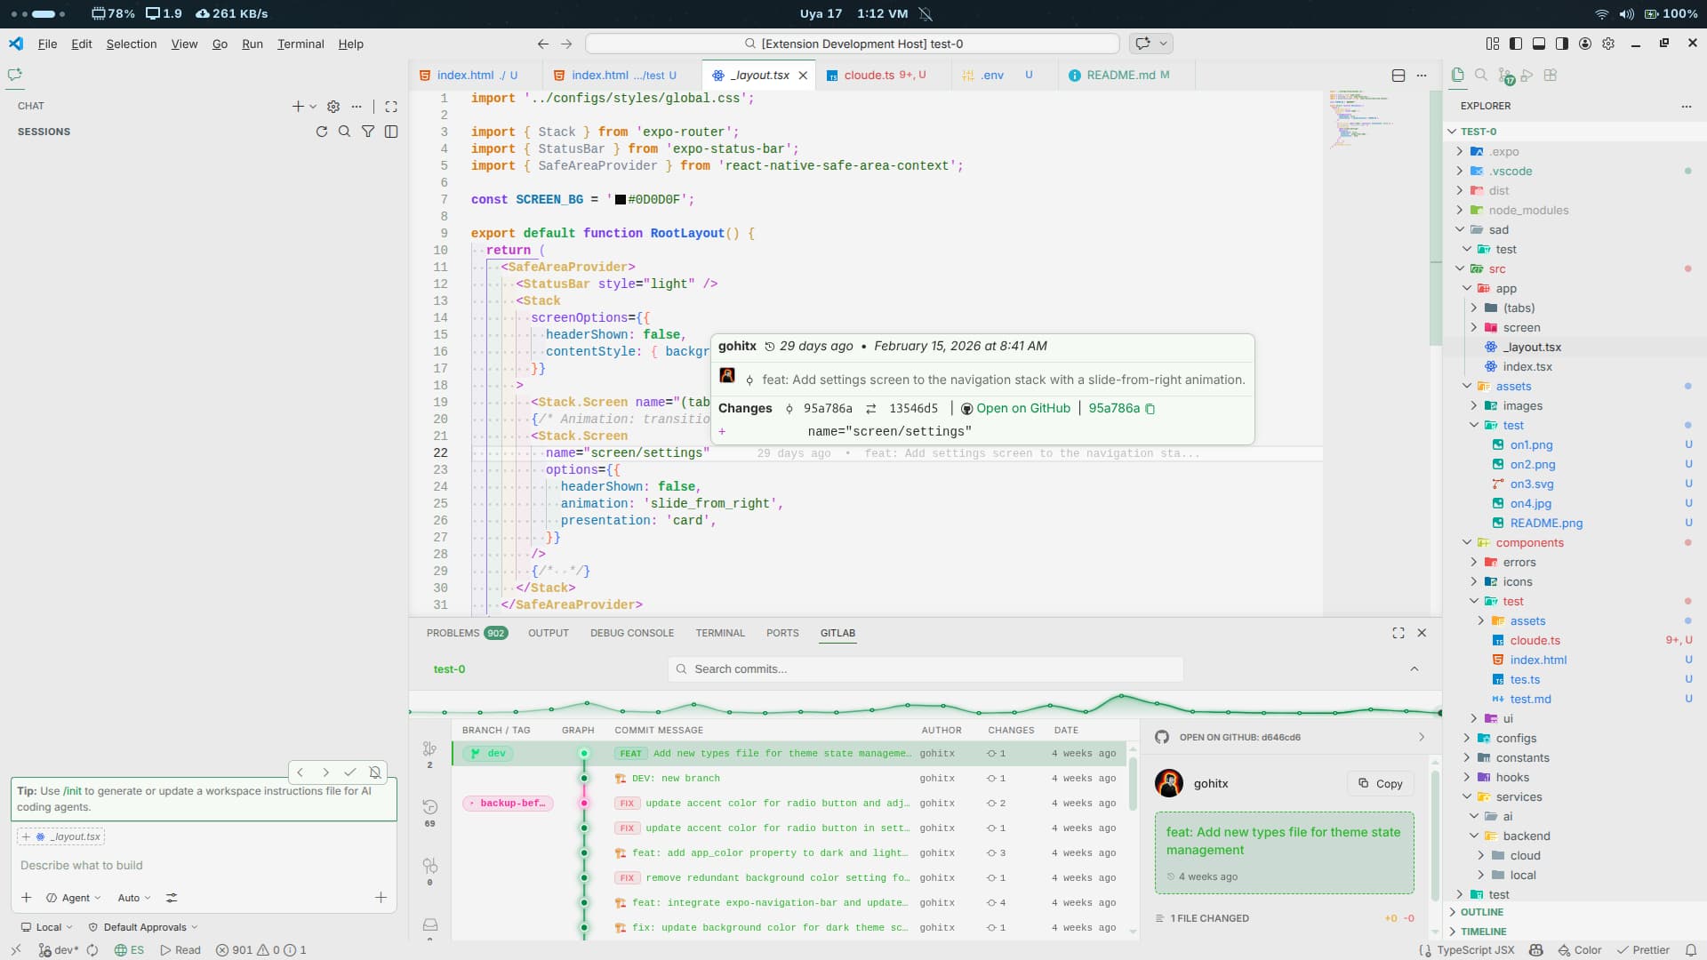Click the Open on GitHub link
This screenshot has width=1707, height=960.
(1022, 408)
